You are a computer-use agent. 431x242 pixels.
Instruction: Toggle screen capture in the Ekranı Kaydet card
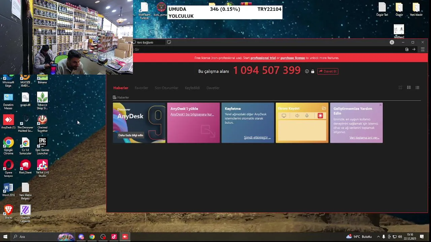tap(284, 116)
